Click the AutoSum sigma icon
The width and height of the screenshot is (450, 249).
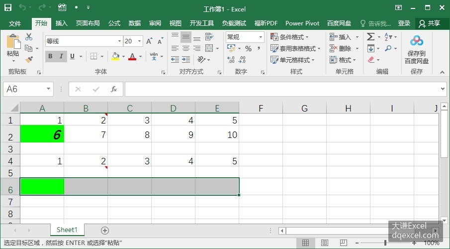click(370, 37)
